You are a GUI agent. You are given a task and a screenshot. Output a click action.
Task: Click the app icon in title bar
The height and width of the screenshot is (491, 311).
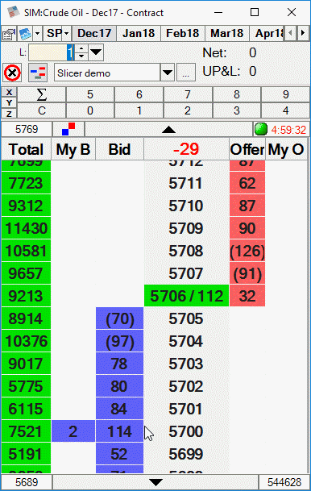tap(13, 12)
